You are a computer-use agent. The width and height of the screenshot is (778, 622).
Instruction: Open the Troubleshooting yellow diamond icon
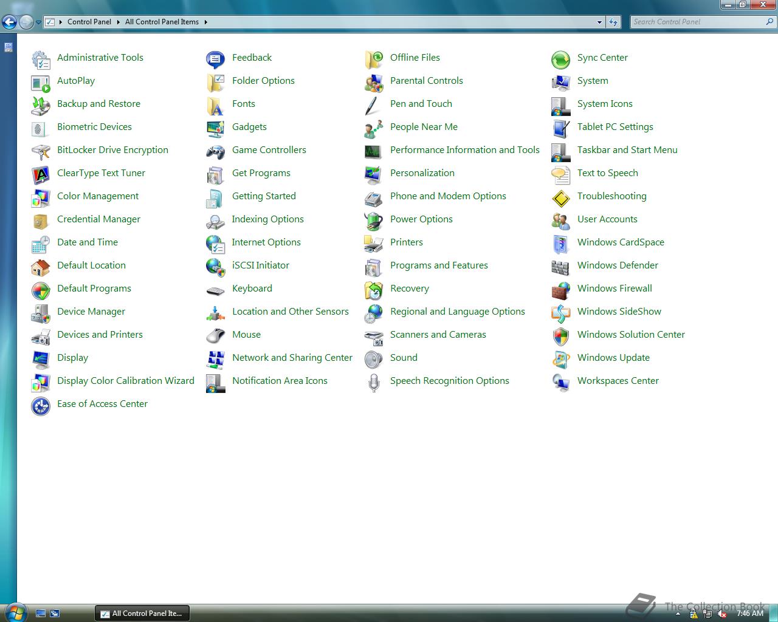tap(561, 197)
